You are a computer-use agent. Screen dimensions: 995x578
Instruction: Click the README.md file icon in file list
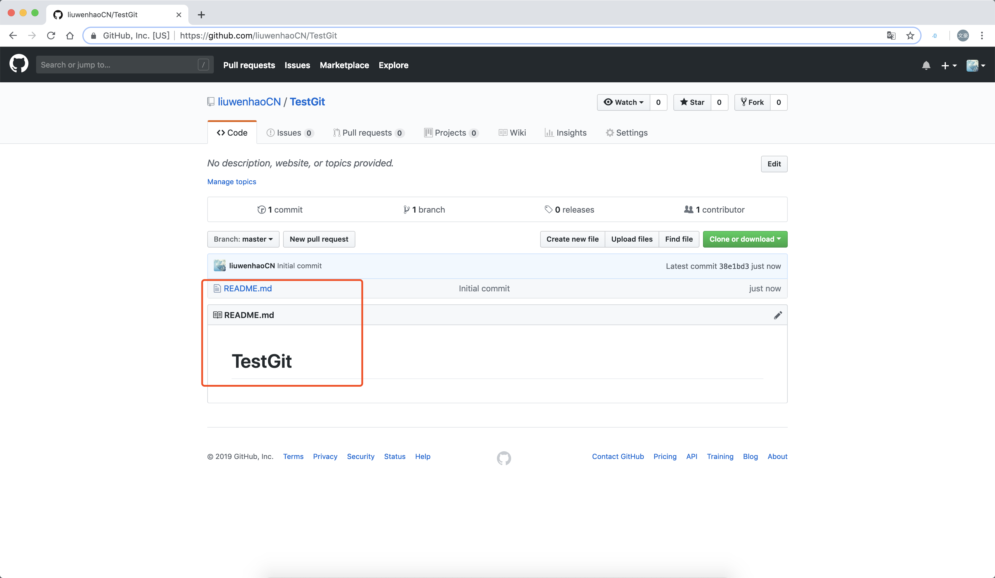(217, 289)
